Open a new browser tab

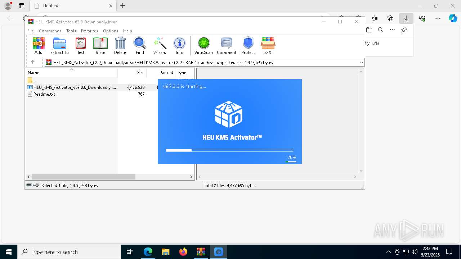coord(123,6)
